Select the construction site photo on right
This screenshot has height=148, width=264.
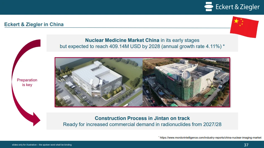[x=186, y=82]
